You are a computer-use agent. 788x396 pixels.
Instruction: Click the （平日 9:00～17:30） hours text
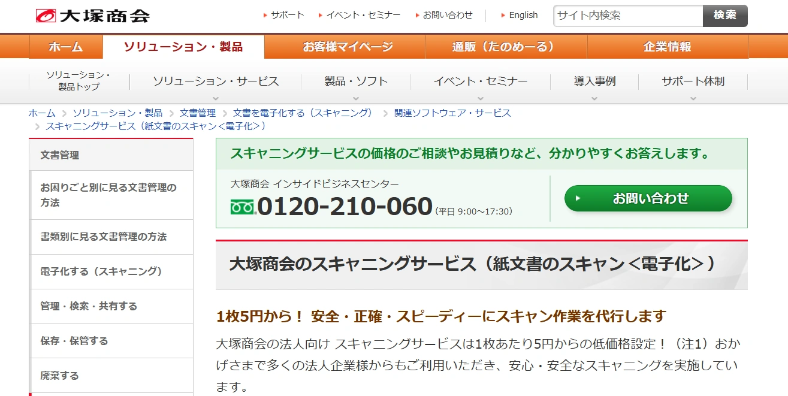(x=474, y=211)
